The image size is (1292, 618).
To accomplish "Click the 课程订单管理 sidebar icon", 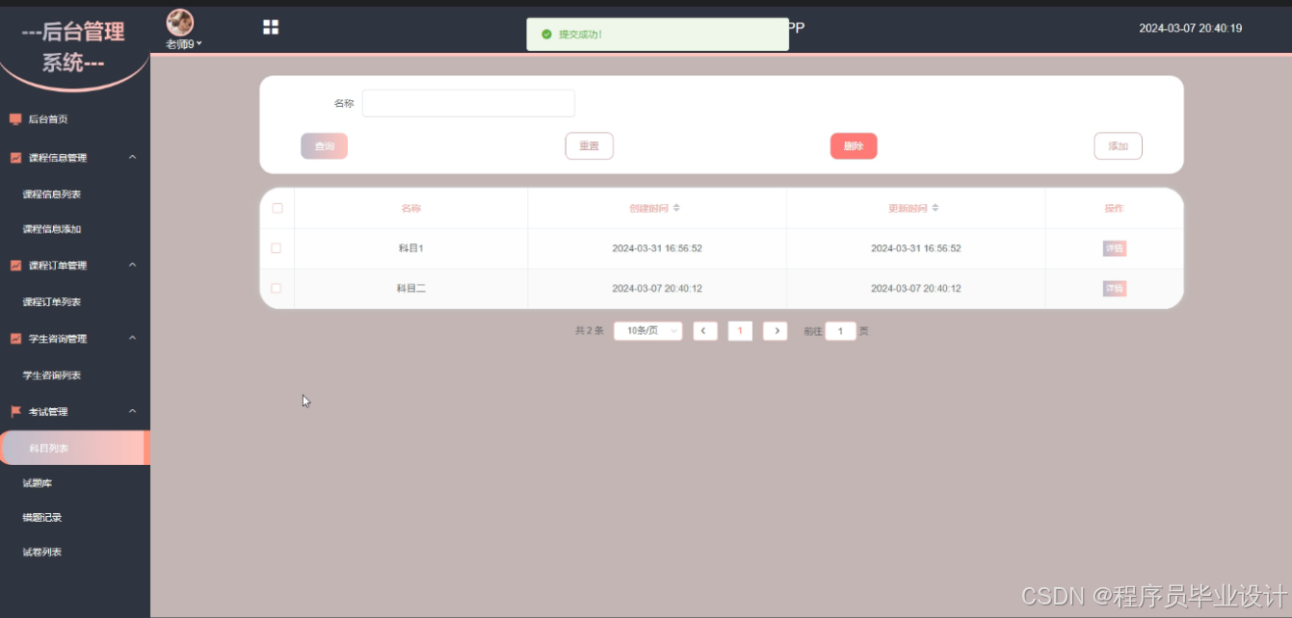I will (14, 265).
